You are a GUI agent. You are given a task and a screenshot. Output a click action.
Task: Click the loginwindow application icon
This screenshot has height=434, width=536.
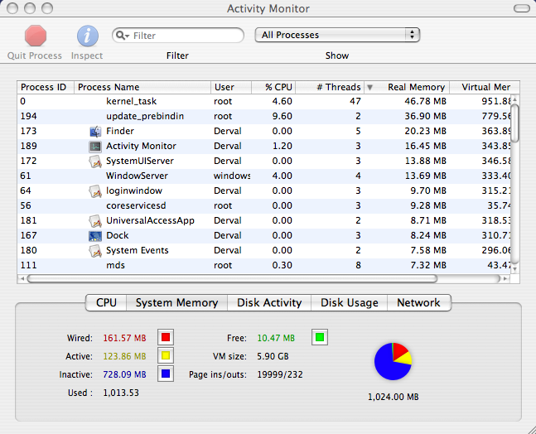tap(95, 191)
